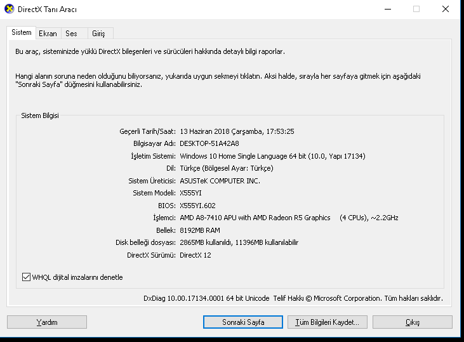Click the Yardım button

(47, 322)
